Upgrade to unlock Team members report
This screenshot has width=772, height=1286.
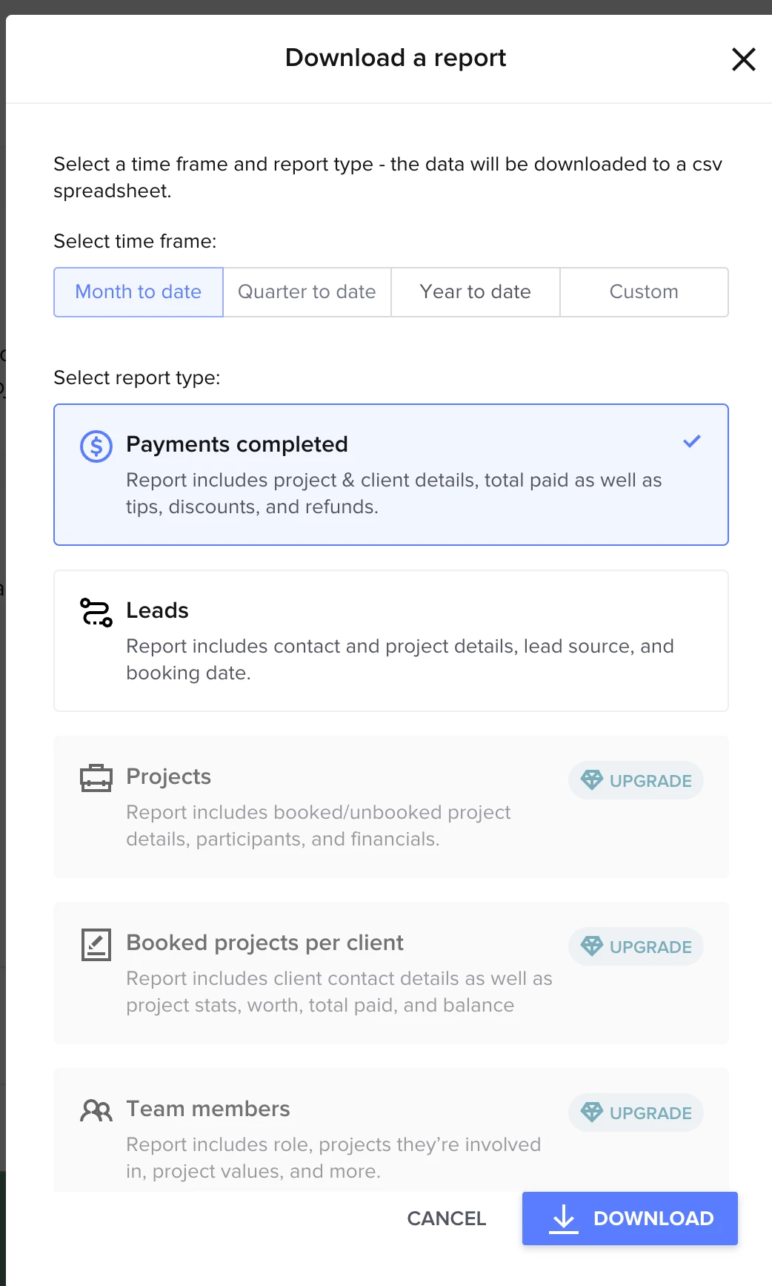point(636,1112)
